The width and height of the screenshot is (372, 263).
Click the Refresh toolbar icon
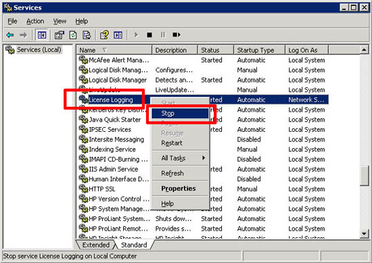[73, 35]
